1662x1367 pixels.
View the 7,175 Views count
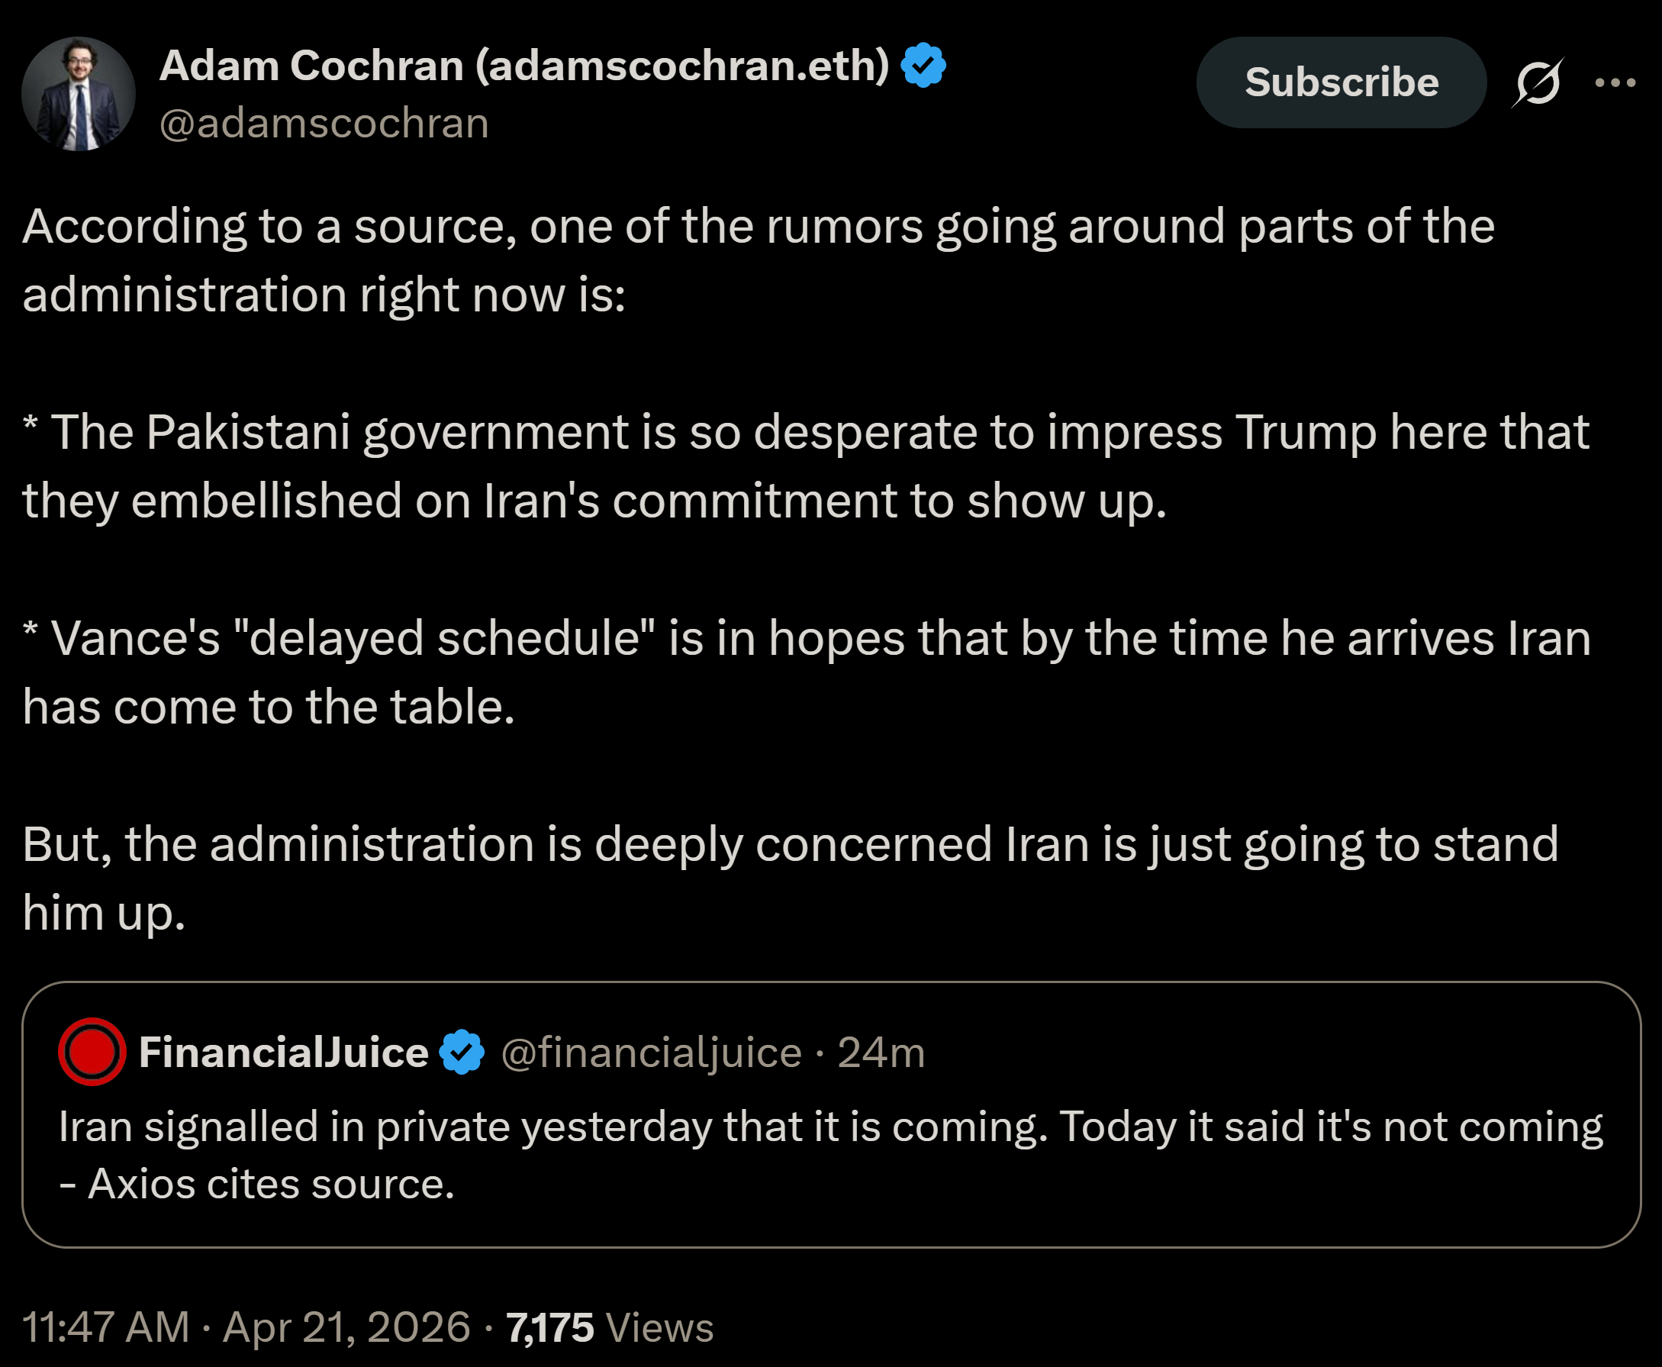tap(610, 1327)
